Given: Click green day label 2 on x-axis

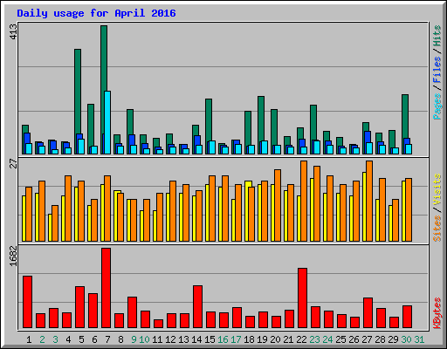Looking at the screenshot, I should point(42,339).
